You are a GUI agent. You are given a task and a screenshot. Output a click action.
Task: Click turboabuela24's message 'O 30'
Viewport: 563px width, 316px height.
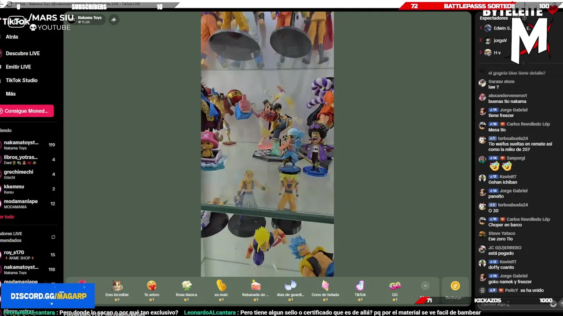(x=493, y=211)
